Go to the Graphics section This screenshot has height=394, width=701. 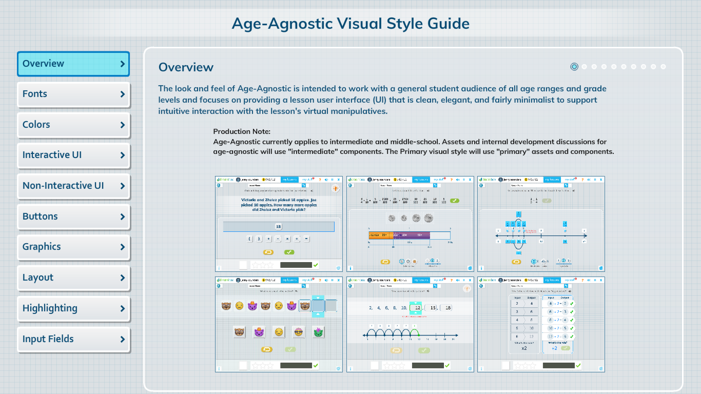tap(73, 247)
